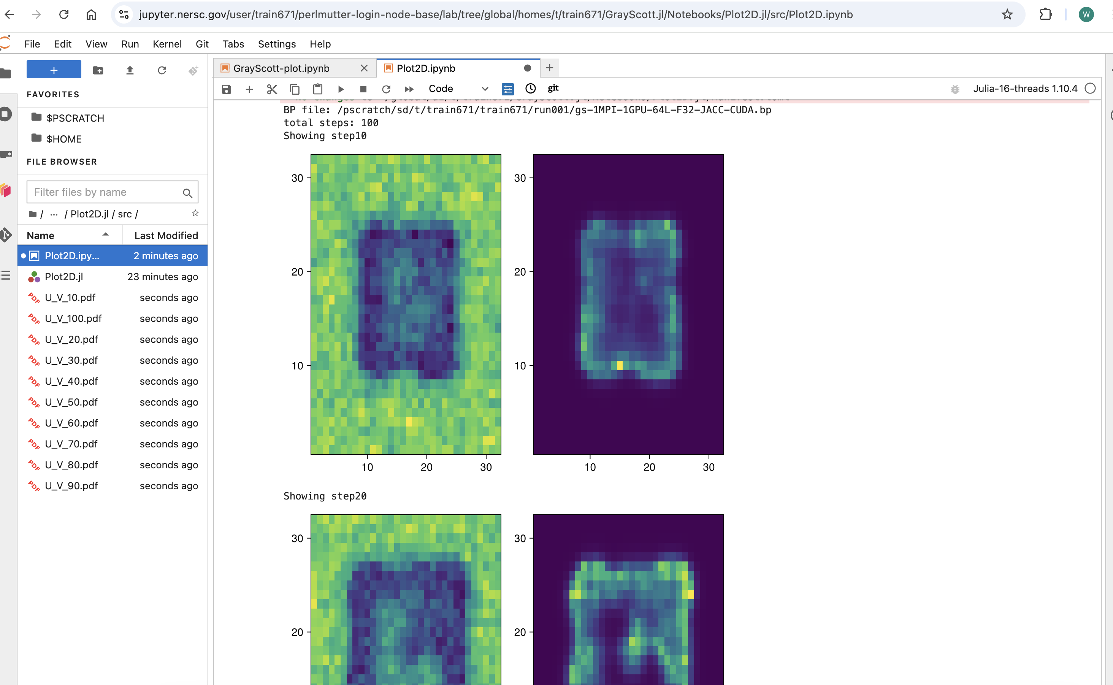Restart the kernel icon in notebook toolbar
This screenshot has height=685, width=1113.
coord(386,89)
